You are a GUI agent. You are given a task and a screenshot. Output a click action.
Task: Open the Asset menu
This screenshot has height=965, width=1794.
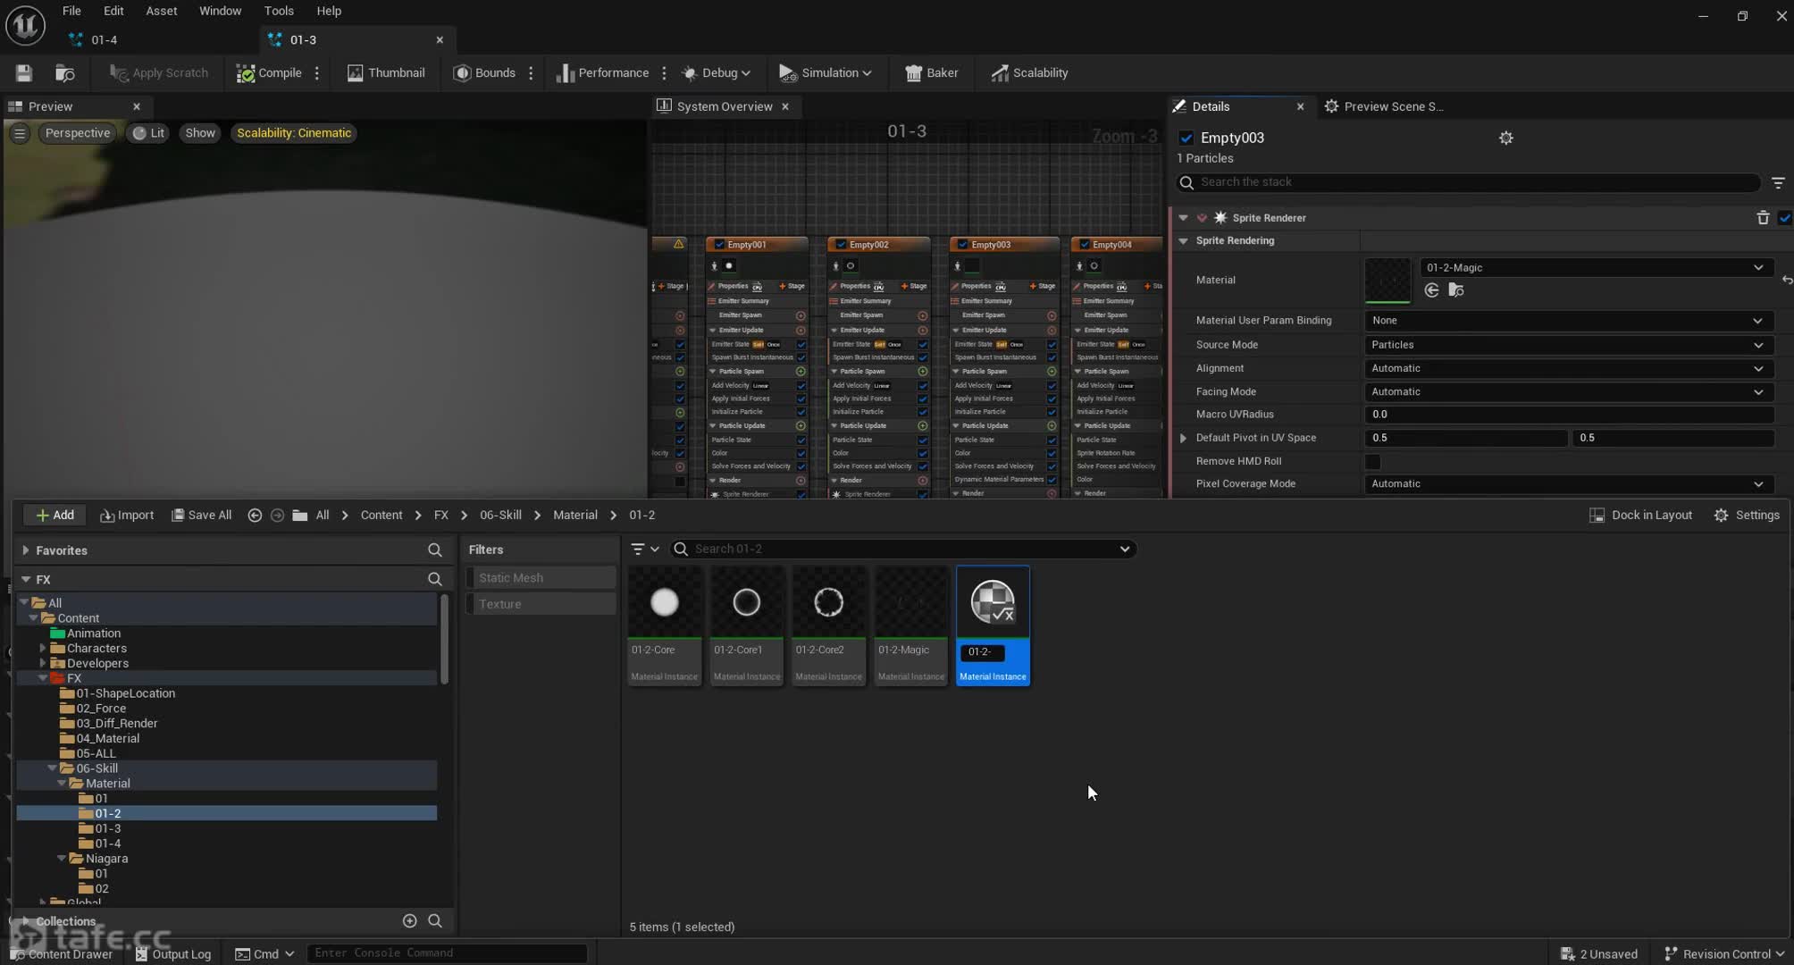(x=162, y=11)
